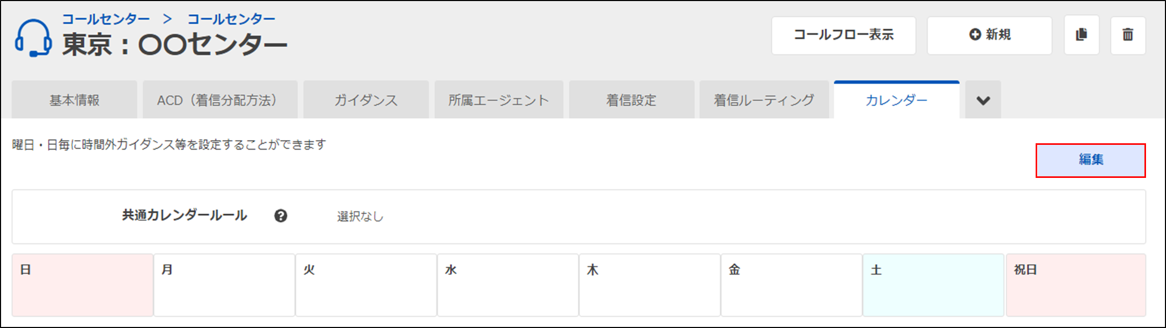Switch to the 基本情報 tab
Image resolution: width=1166 pixels, height=328 pixels.
tap(74, 100)
